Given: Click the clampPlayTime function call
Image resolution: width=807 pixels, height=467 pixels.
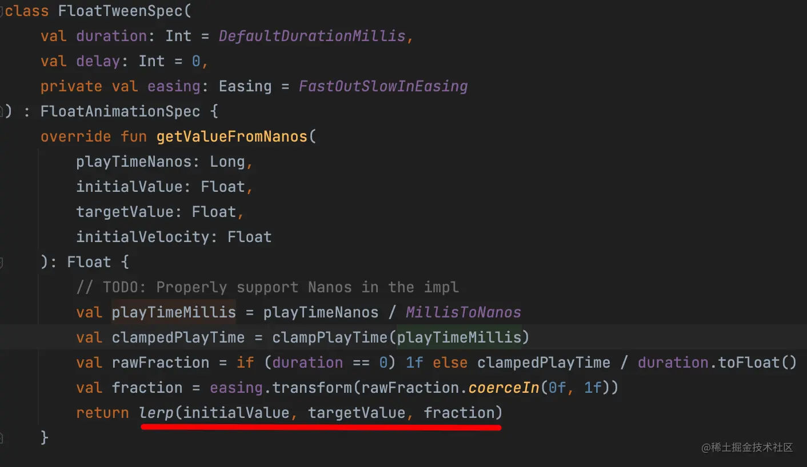Looking at the screenshot, I should (330, 337).
